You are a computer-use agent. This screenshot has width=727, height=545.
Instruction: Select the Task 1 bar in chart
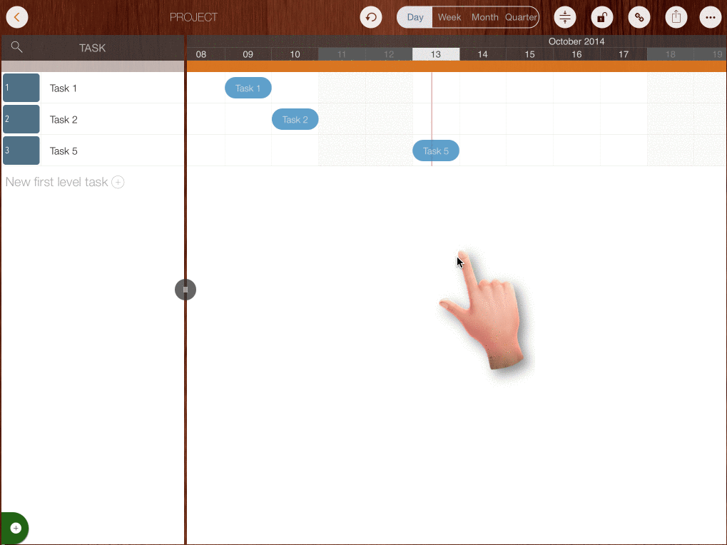pos(248,88)
